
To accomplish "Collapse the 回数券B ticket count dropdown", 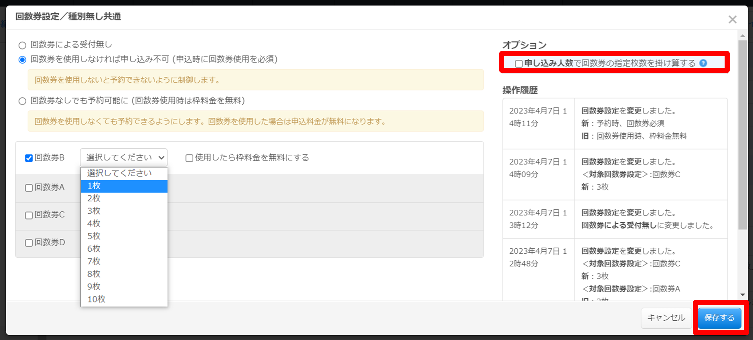I will [123, 158].
